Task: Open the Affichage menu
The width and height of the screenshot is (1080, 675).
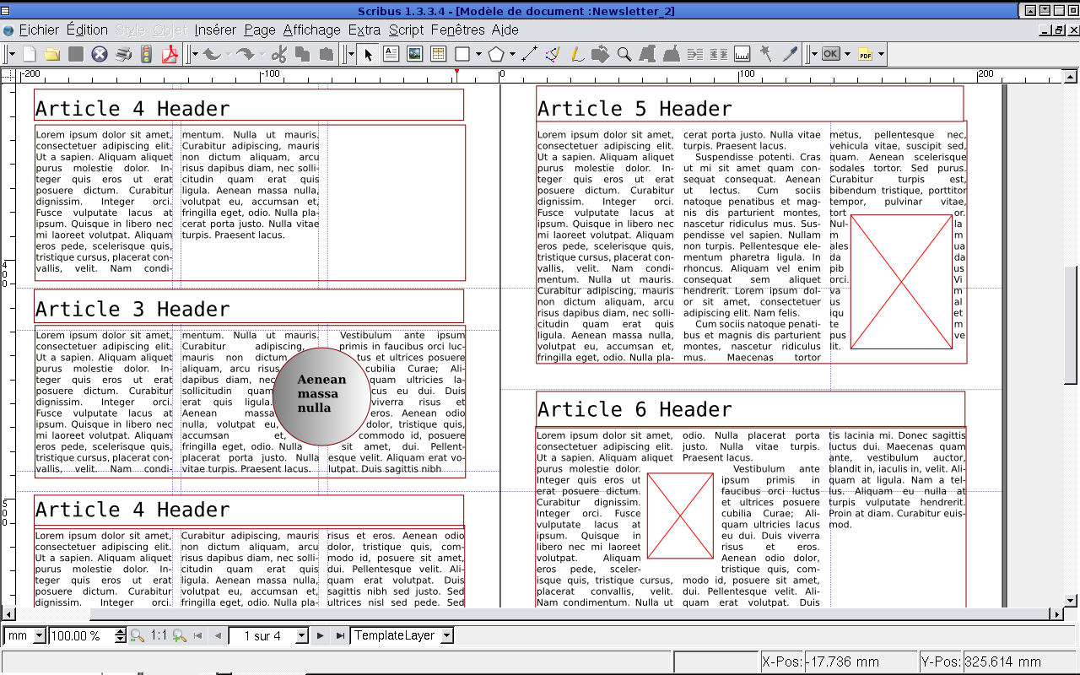Action: (311, 30)
